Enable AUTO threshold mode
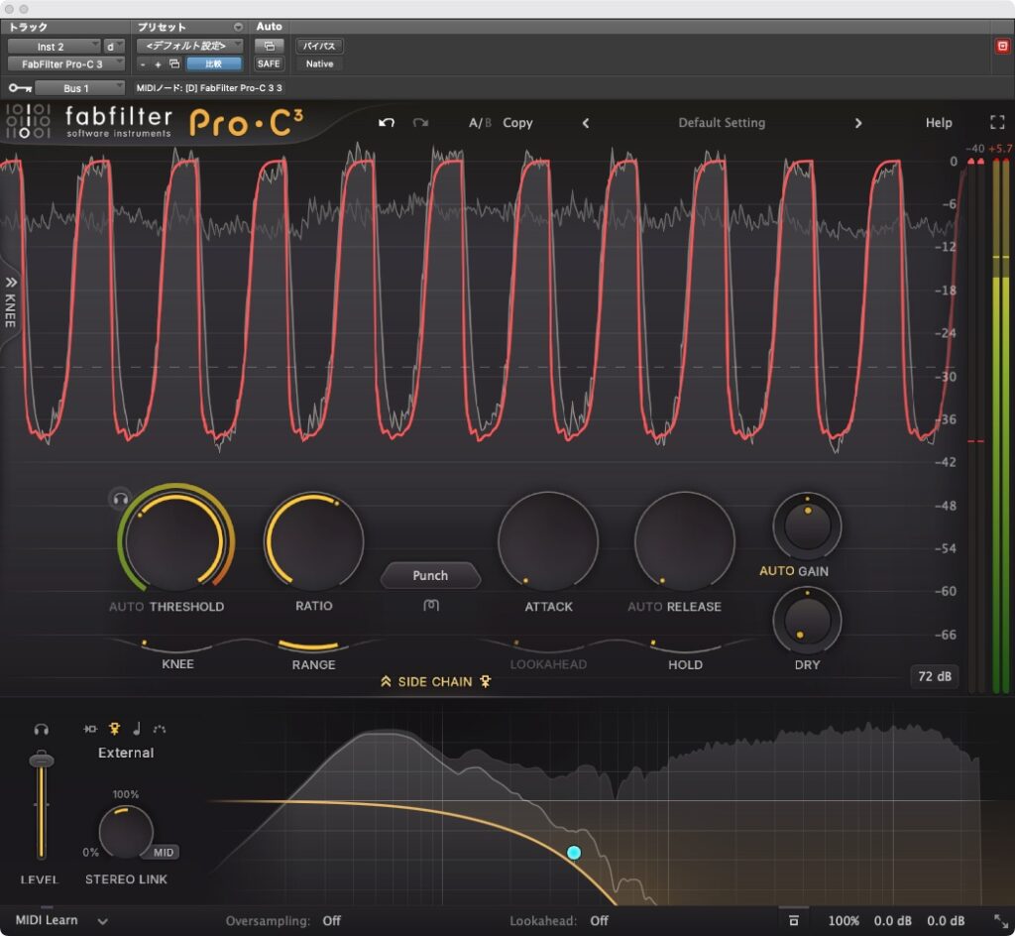The height and width of the screenshot is (936, 1015). (x=126, y=607)
